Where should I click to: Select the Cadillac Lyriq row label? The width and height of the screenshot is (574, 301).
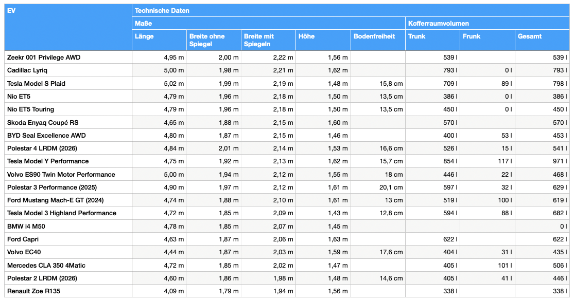68,70
